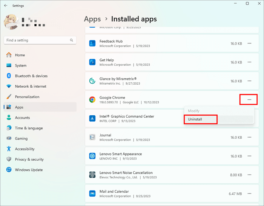Go to Privacy & security settings
This screenshot has height=206, width=264.
click(x=29, y=160)
